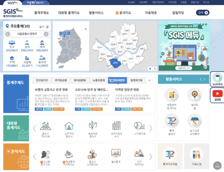The height and width of the screenshot is (172, 224).
Task: Click the 사업체 business statistic icon
Action: click(27, 58)
